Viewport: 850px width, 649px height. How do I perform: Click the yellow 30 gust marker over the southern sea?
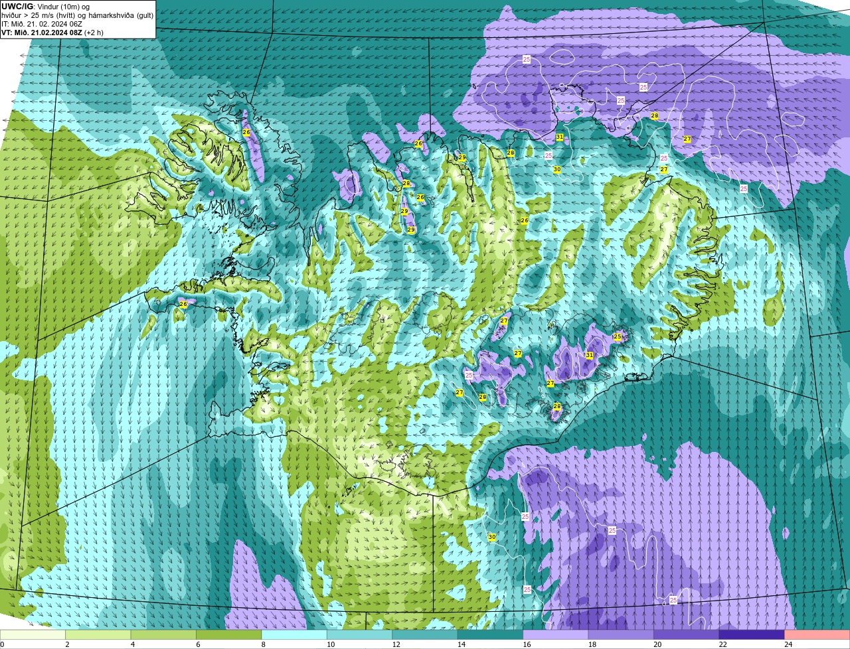point(492,537)
